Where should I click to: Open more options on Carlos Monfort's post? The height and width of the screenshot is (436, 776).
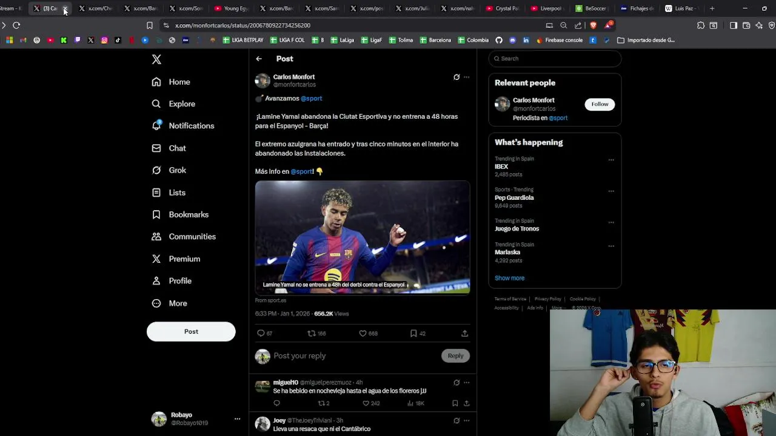pyautogui.click(x=466, y=77)
